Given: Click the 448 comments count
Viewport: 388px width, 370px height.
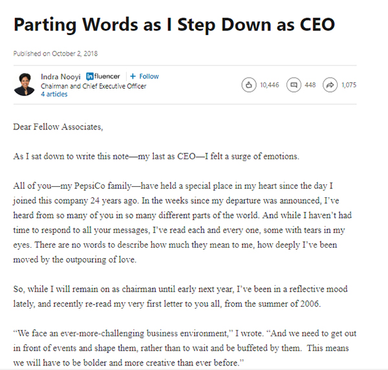Looking at the screenshot, I should pyautogui.click(x=310, y=85).
